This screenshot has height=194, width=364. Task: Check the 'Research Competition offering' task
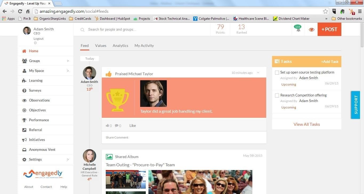(x=277, y=95)
